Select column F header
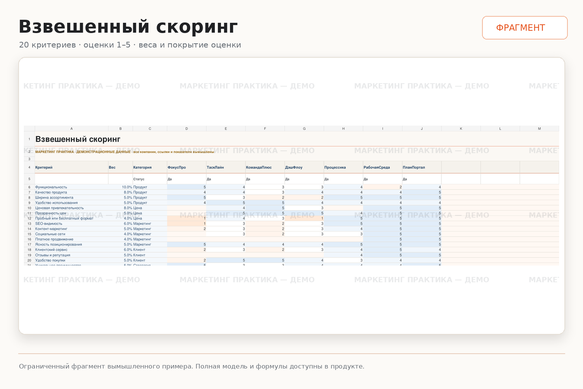This screenshot has height=389, width=583. (x=265, y=129)
